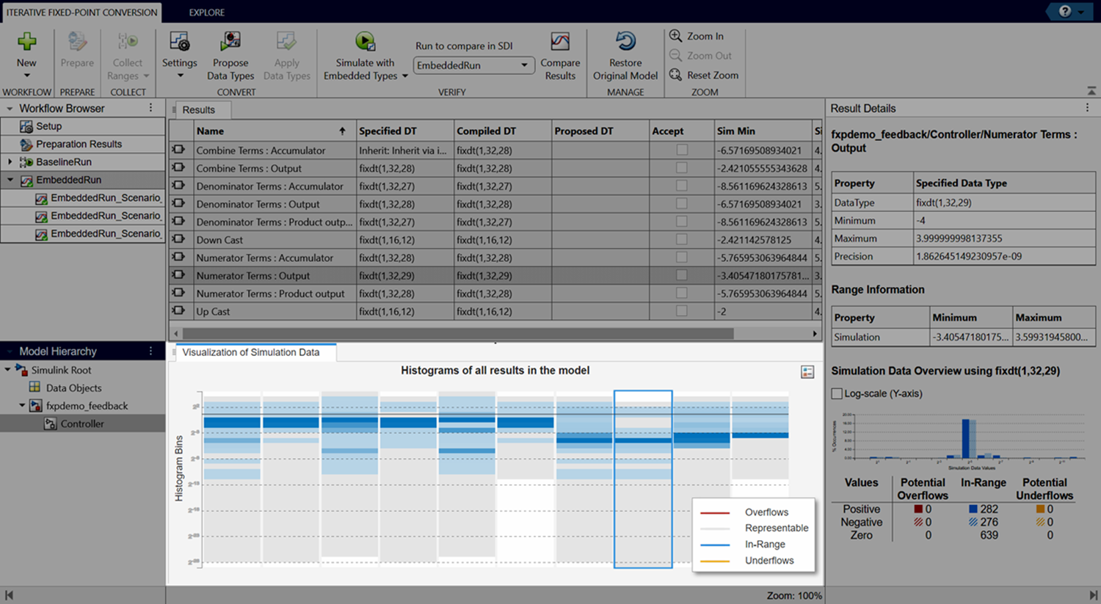Viewport: 1101px width, 604px height.
Task: Open Preparation Results in Workflow Browser
Action: [x=79, y=145]
